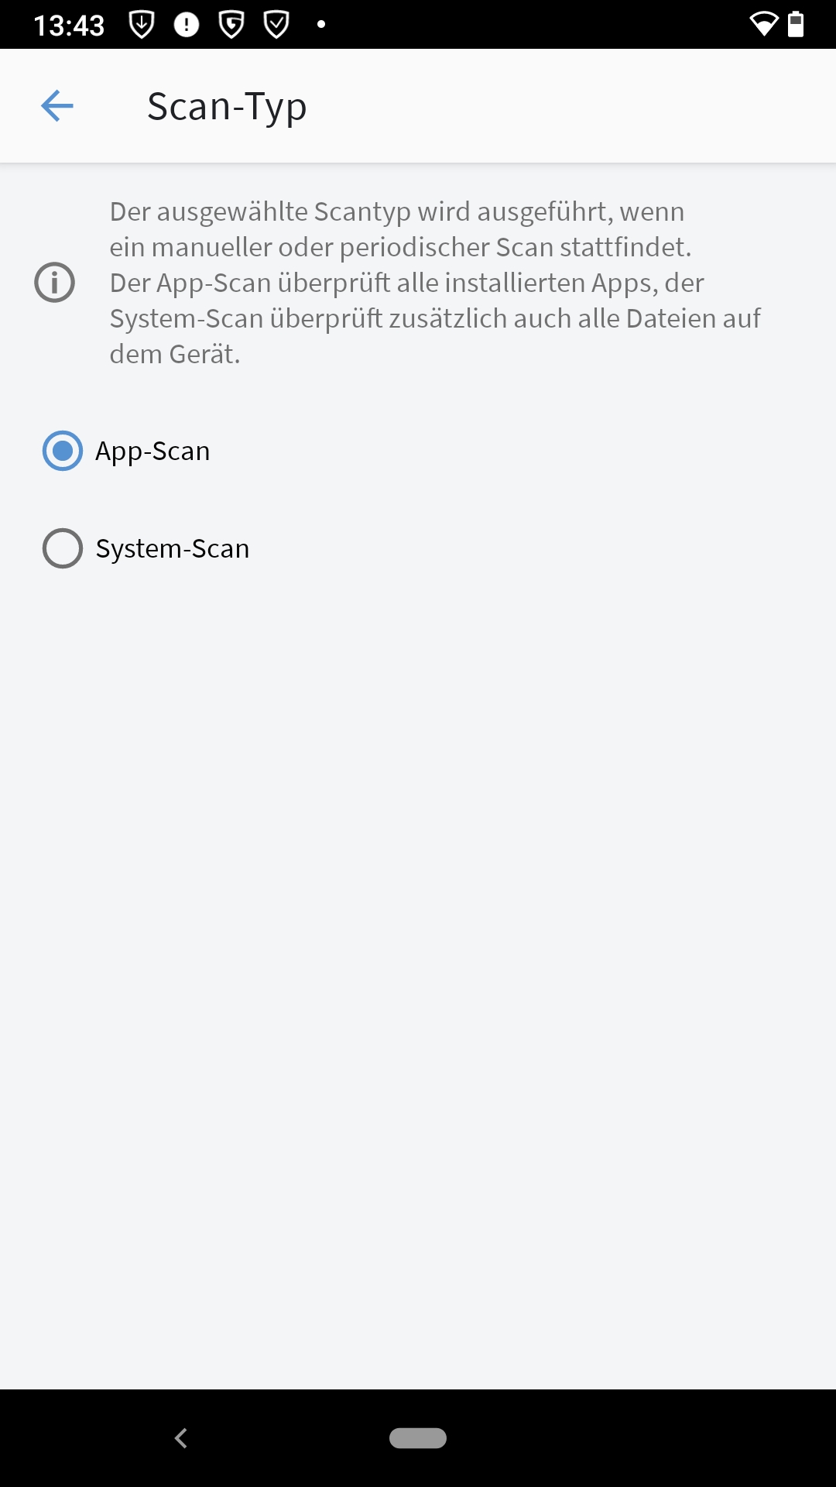Tap the Wi-Fi signal icon
Screen dimensions: 836x1487
763,25
